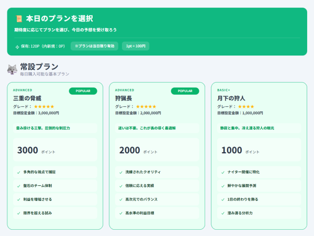Screen dimensions: 314x236
Task: Click the checkmark icon for 多角的な視点で捕捉
Action: (19, 172)
